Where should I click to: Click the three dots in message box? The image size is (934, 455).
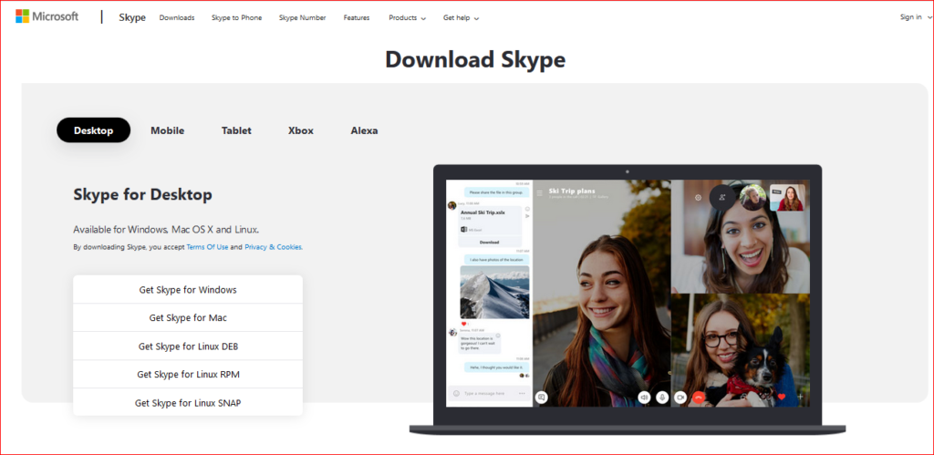(522, 393)
